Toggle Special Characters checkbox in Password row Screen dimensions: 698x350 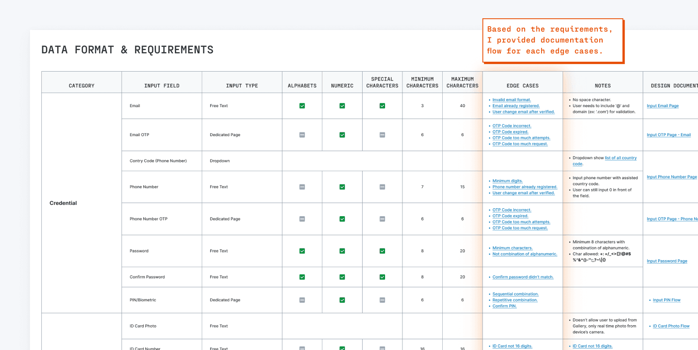pyautogui.click(x=382, y=251)
